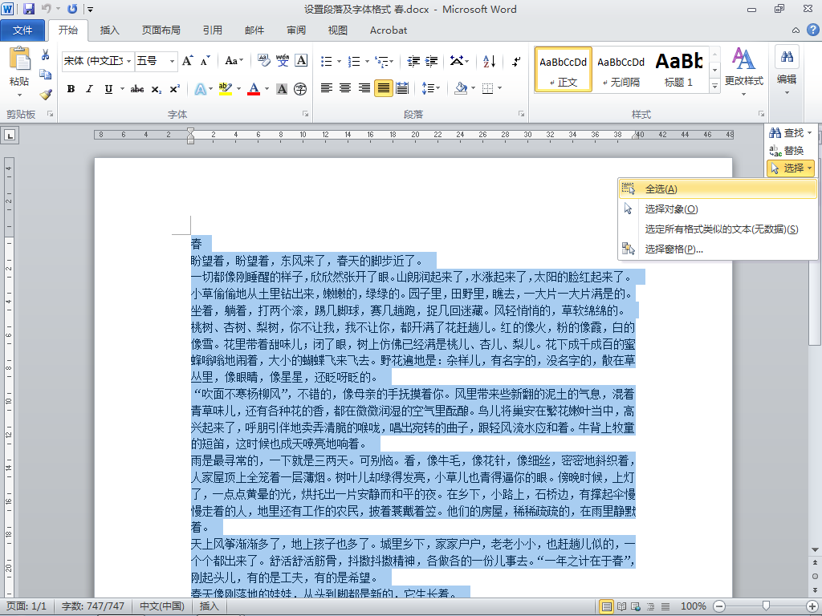Click Decrease Indent icon
The height and width of the screenshot is (616, 822).
tap(413, 61)
